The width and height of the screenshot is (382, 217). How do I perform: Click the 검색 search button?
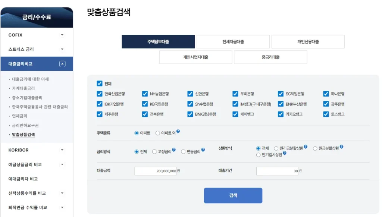click(x=233, y=195)
